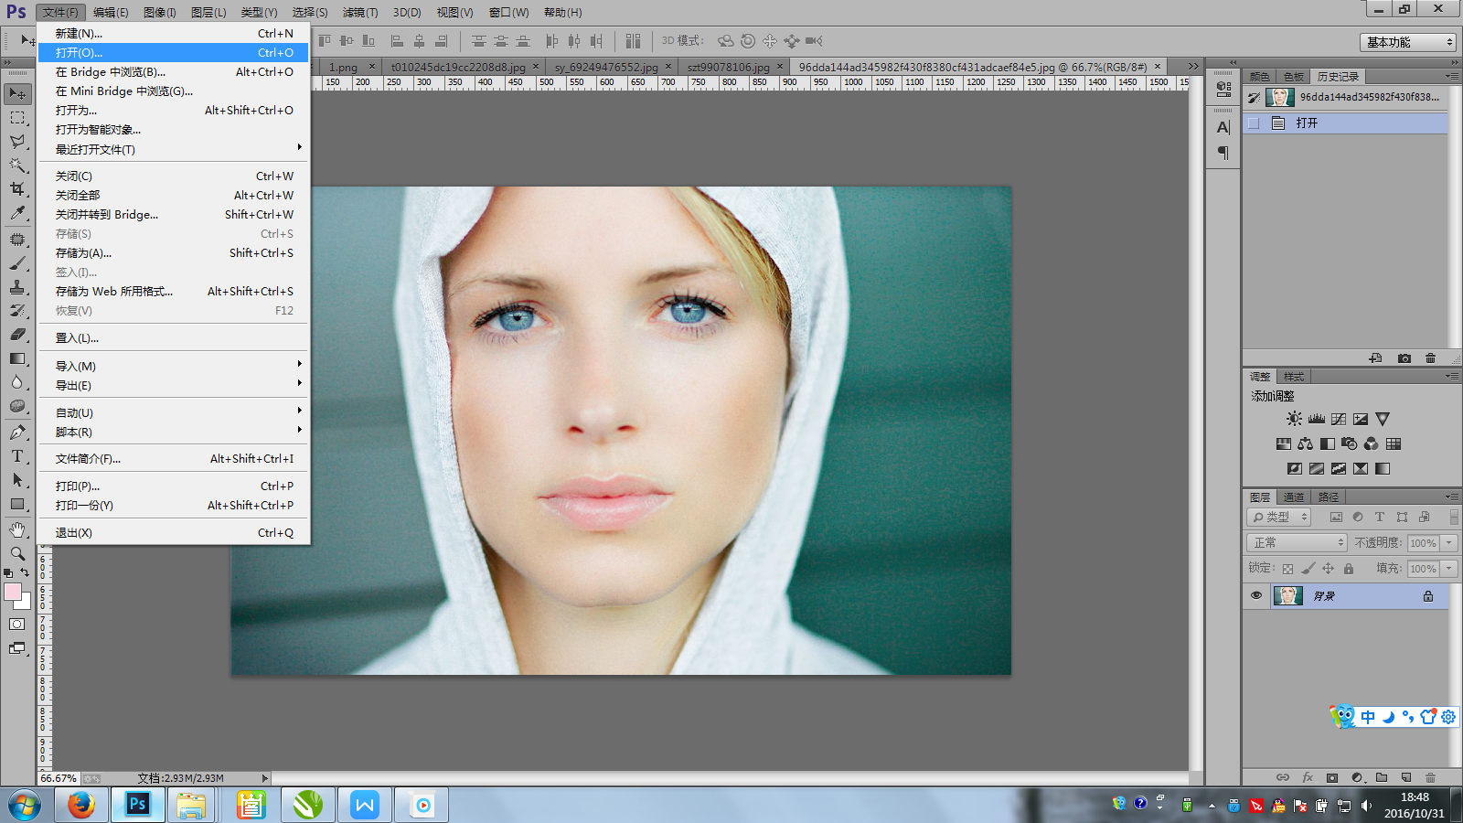Hide the 背景 layer visibility eye

[1256, 595]
